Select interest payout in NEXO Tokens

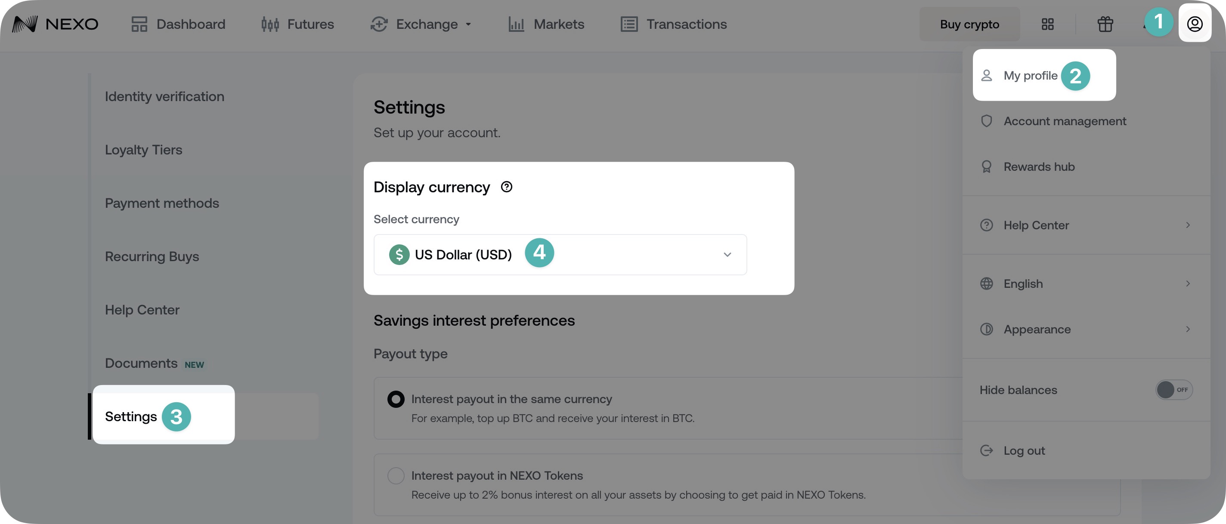pos(396,475)
